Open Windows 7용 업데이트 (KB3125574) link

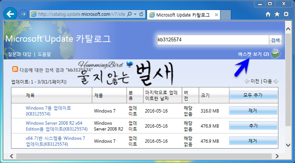click(48, 111)
